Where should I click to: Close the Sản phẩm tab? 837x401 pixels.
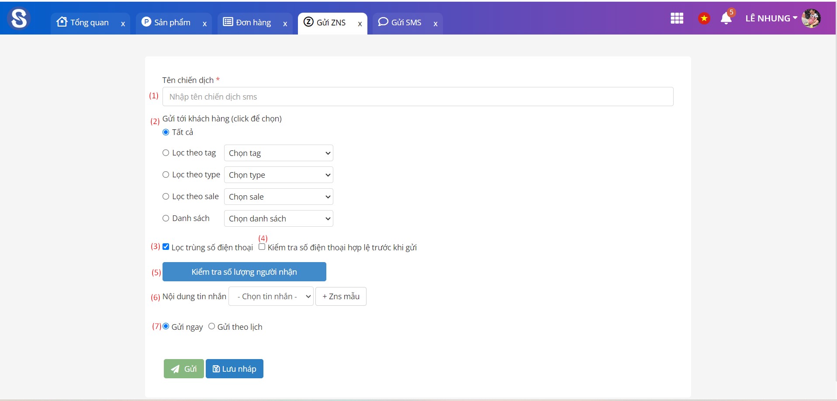point(204,24)
